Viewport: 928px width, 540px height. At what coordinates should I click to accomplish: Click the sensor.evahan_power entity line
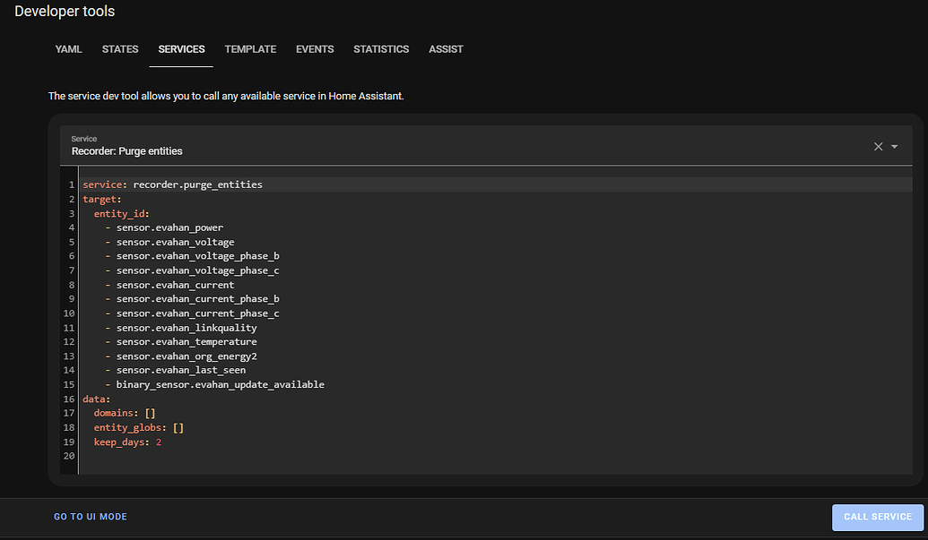(170, 227)
